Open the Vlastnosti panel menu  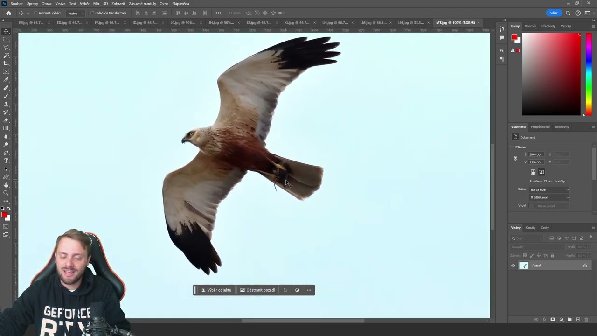[593, 127]
